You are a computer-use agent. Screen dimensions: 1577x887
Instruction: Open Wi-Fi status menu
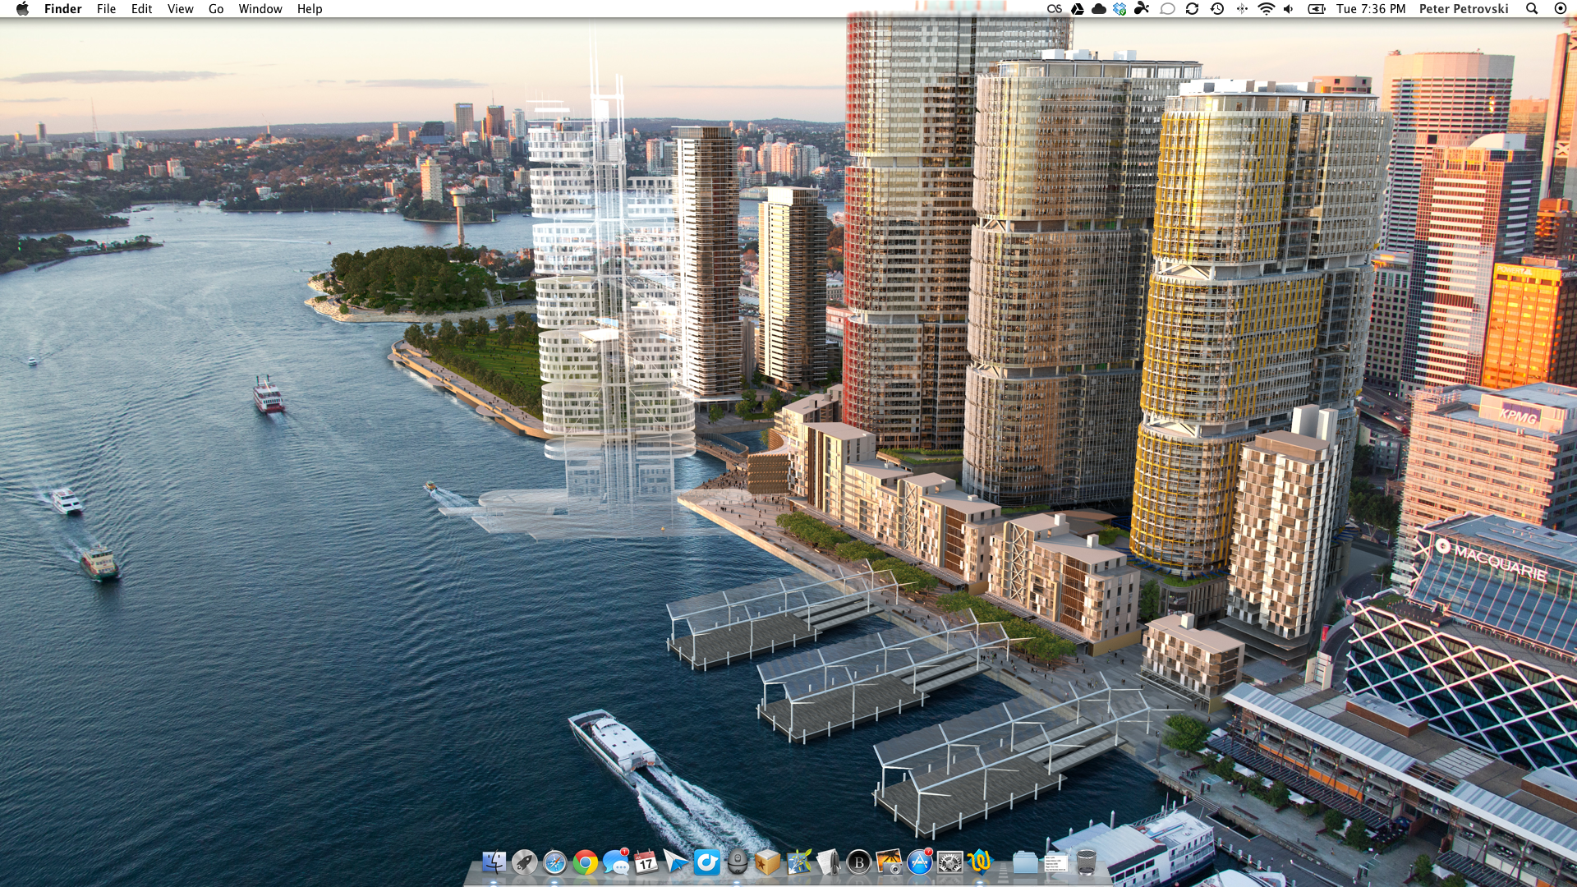[x=1266, y=9]
